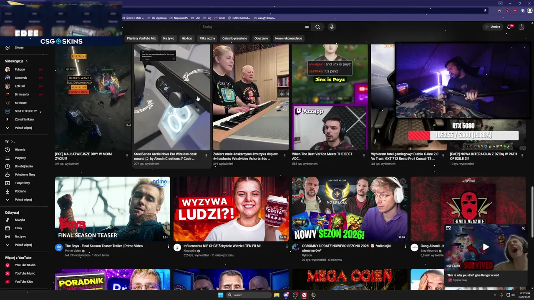Open the piano Shorts thumbnail
Viewport: 534px width, 300px height.
pos(251,97)
